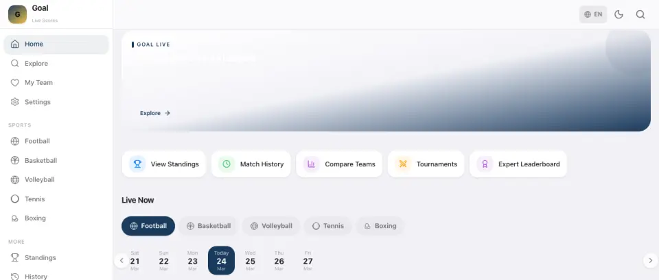Click the Expert Leaderboard medal icon

click(485, 164)
